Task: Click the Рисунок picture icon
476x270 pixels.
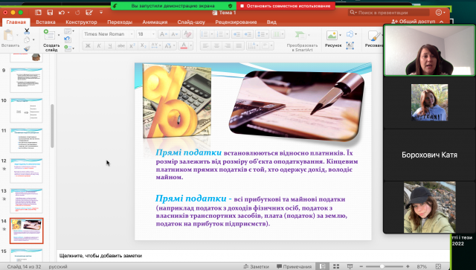Action: 332,35
